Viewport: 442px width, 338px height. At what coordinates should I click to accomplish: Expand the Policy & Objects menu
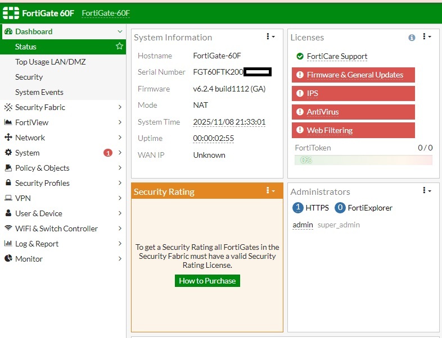click(120, 168)
